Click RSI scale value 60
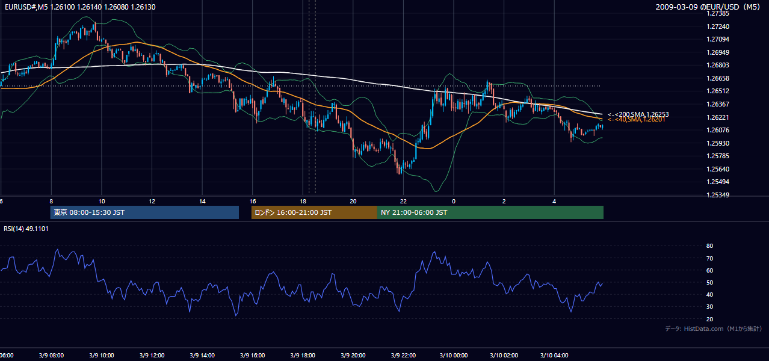Viewport: 769px width, 361px height. click(x=710, y=270)
